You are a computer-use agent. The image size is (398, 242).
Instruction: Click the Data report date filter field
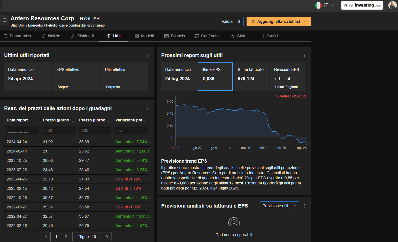(x=22, y=130)
